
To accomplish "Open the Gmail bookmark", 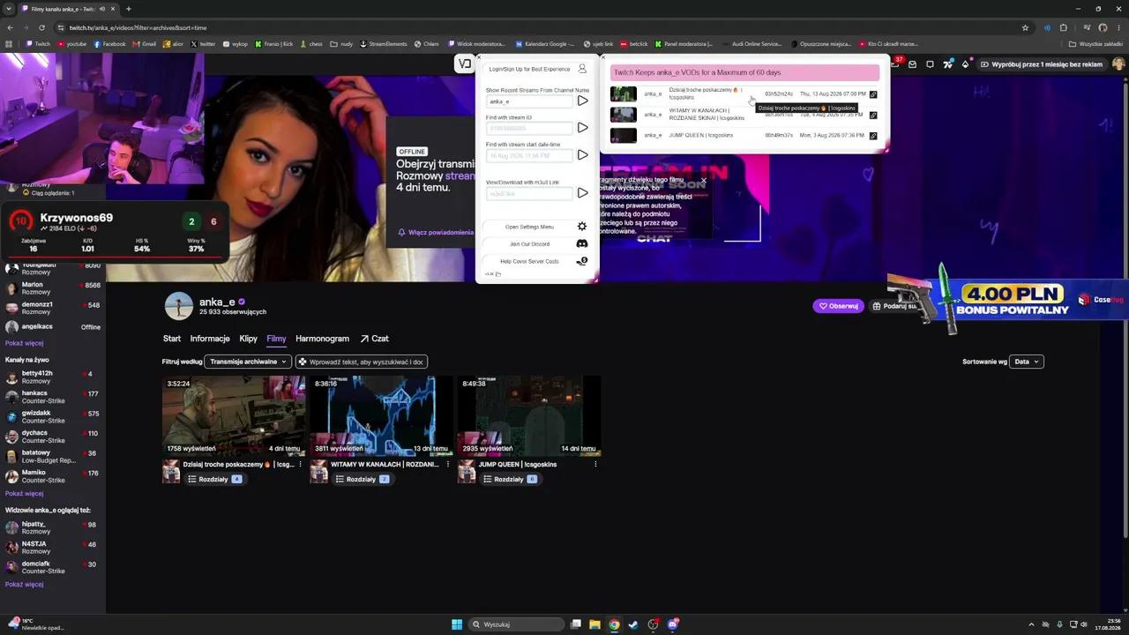I will [x=144, y=43].
